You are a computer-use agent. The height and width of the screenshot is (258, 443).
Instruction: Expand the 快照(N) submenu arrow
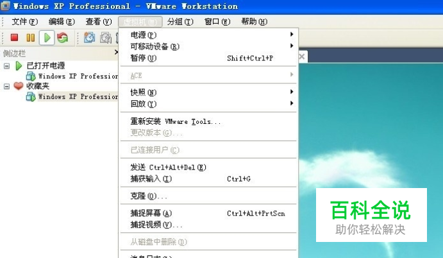292,92
